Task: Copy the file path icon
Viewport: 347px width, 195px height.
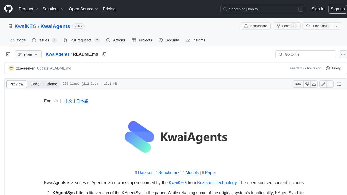Action: (x=104, y=54)
